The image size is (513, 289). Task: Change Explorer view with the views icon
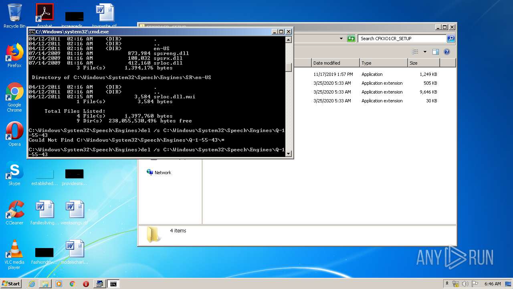pyautogui.click(x=415, y=52)
